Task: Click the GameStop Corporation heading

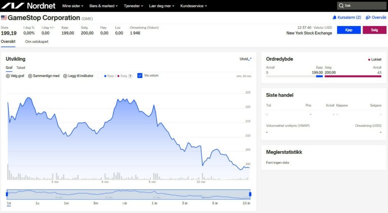Action: [x=44, y=18]
